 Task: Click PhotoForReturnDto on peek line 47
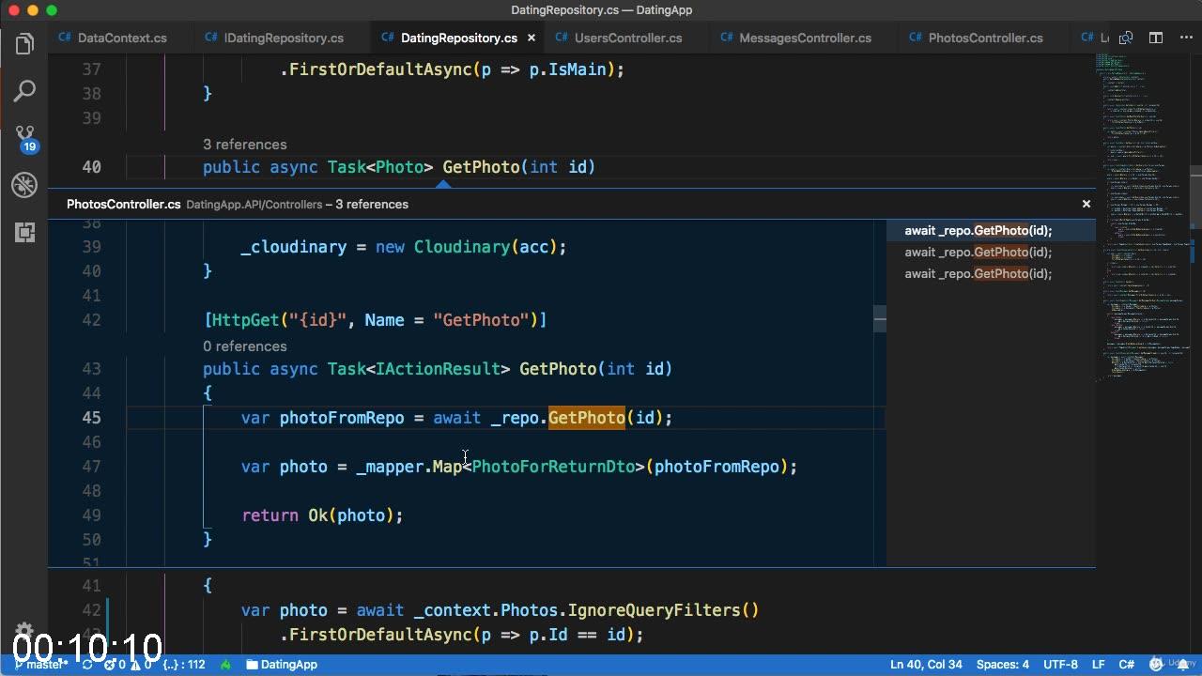coord(553,467)
